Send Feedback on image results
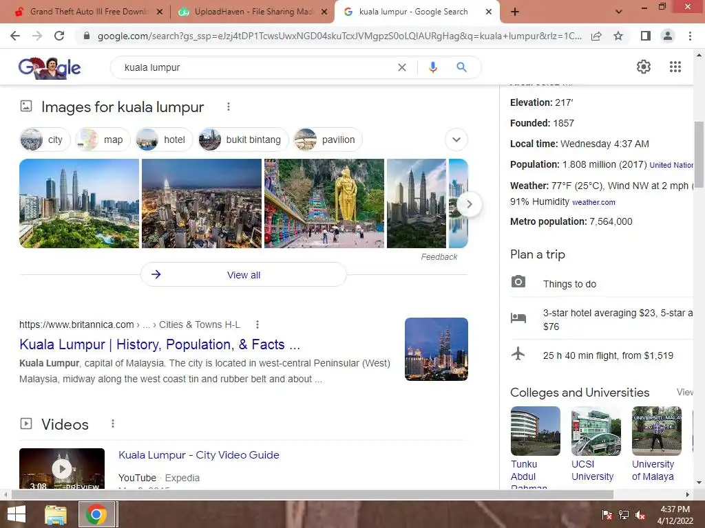 [x=439, y=257]
